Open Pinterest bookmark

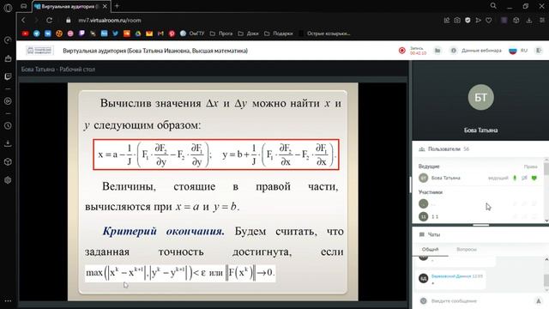pos(172,33)
